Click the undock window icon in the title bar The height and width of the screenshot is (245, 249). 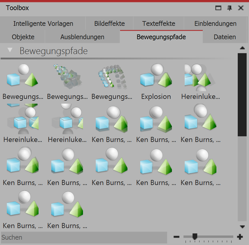pyautogui.click(x=218, y=8)
